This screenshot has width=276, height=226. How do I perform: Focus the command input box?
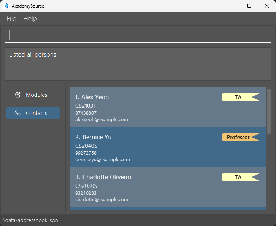pos(138,35)
